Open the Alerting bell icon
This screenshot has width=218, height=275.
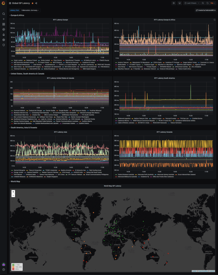point(3,35)
